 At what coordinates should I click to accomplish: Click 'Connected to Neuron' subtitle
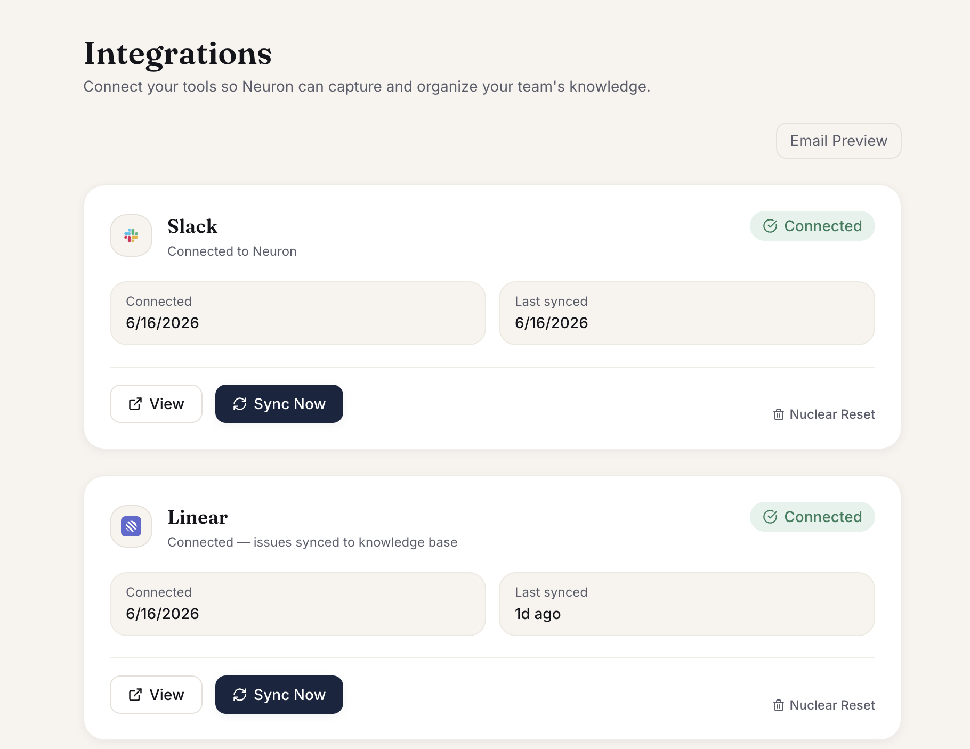(232, 251)
